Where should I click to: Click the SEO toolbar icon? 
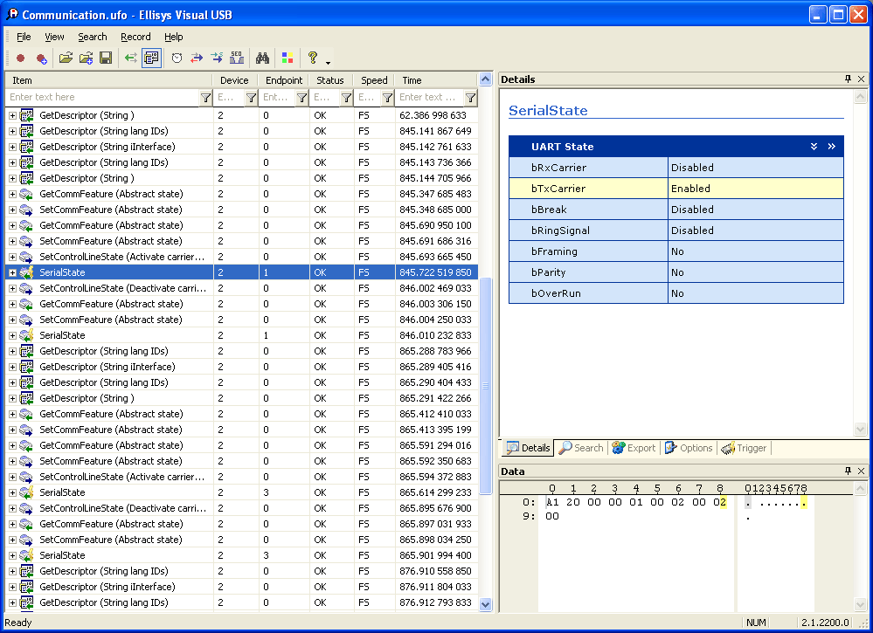point(237,58)
